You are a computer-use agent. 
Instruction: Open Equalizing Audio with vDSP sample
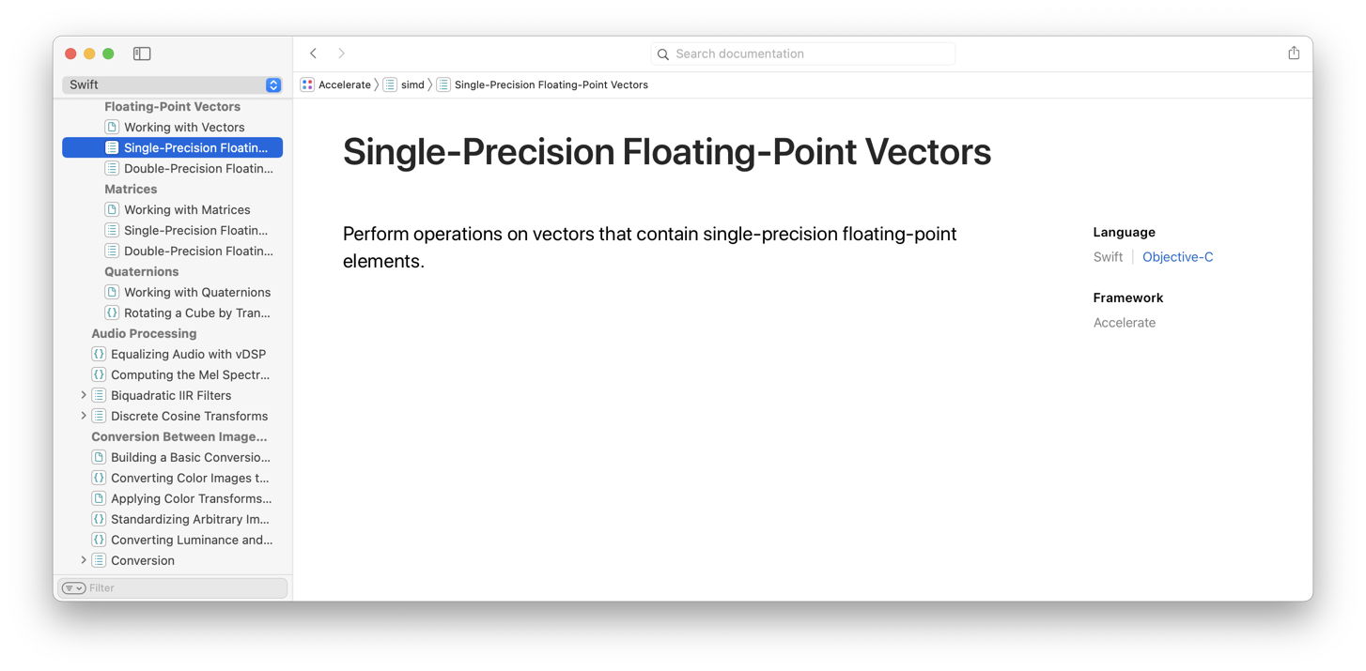188,354
